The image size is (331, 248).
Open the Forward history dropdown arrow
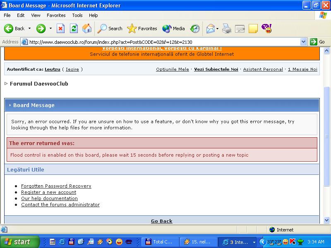(50, 28)
